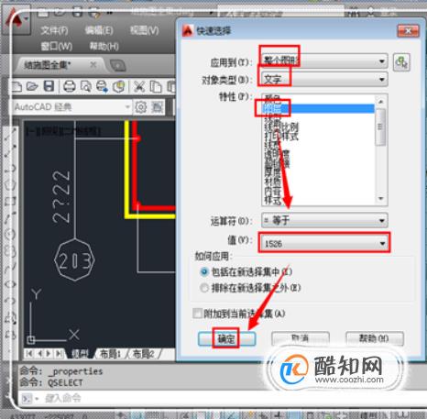This screenshot has height=419, width=427.
Task: Expand the 对象类型 dropdown
Action: (x=324, y=79)
